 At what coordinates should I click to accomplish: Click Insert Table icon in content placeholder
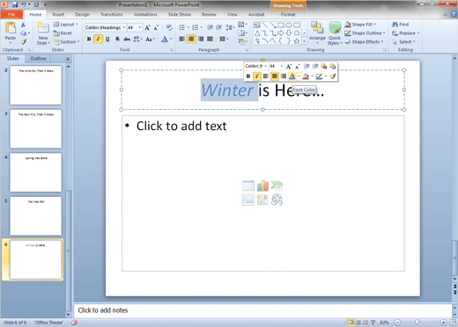coord(248,185)
